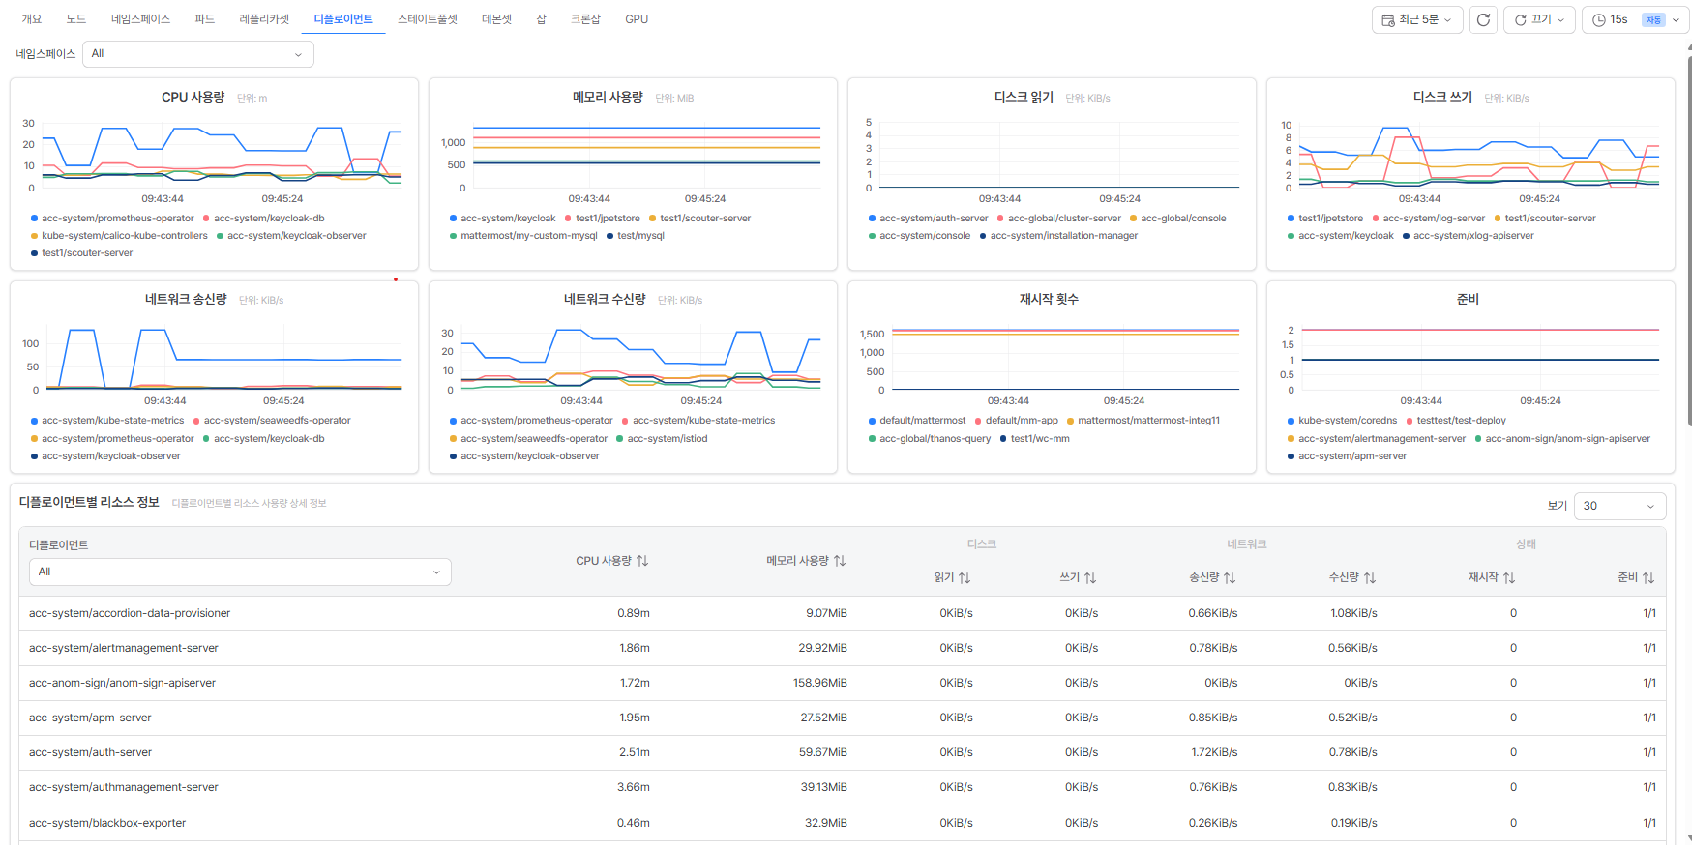Sort by network 수신량 column arrows
Image resolution: width=1692 pixels, height=850 pixels.
(1370, 577)
